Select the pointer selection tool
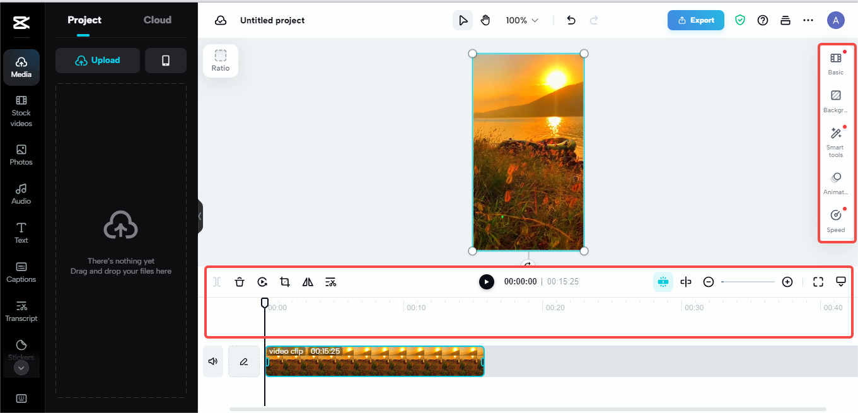The width and height of the screenshot is (858, 413). tap(463, 20)
